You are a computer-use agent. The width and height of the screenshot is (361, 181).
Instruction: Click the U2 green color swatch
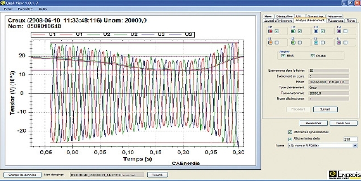click(293, 31)
